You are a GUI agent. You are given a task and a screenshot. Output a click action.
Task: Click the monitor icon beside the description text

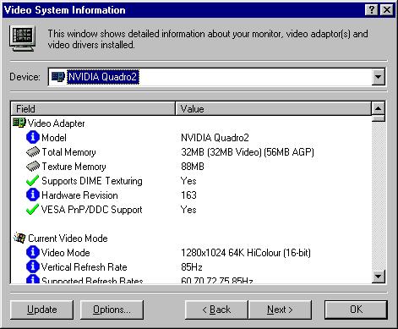[23, 38]
